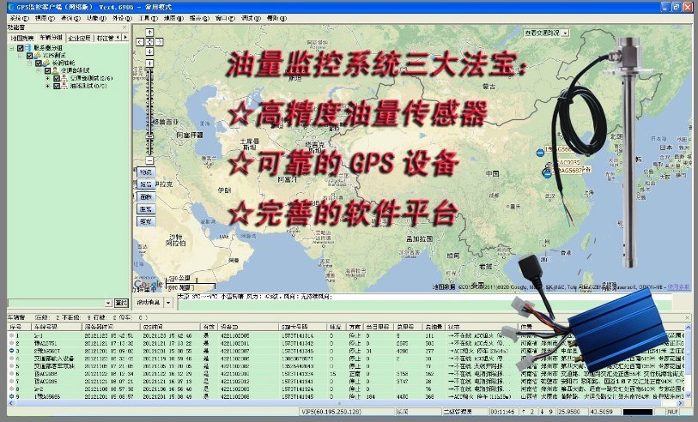698x422 pixels.
Task: Open the dropdown arrow next to 滚动消息
Action: (168, 303)
